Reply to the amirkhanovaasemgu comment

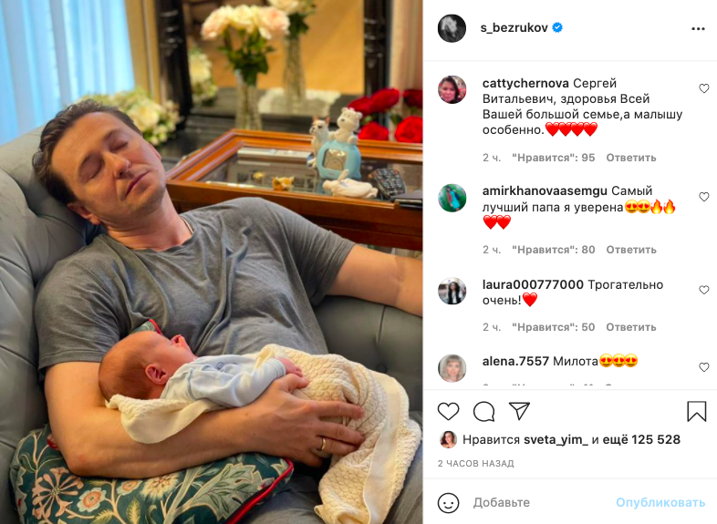click(631, 250)
